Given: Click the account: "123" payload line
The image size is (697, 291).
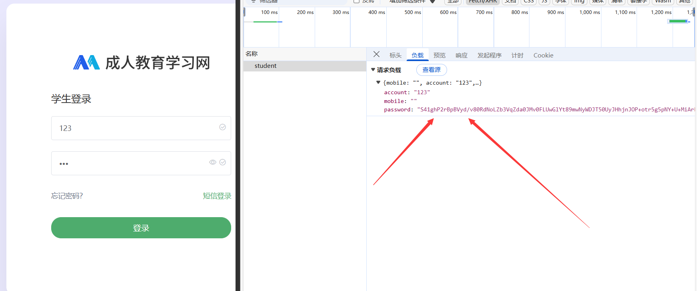Looking at the screenshot, I should coord(407,92).
